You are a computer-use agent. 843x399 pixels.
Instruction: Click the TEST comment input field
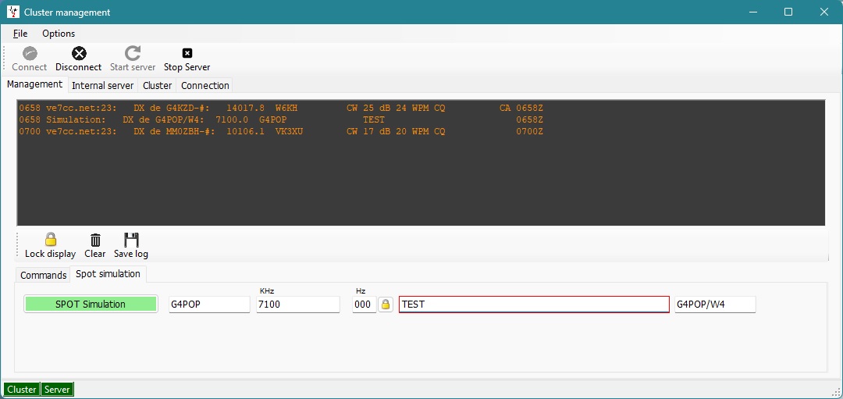tap(534, 305)
